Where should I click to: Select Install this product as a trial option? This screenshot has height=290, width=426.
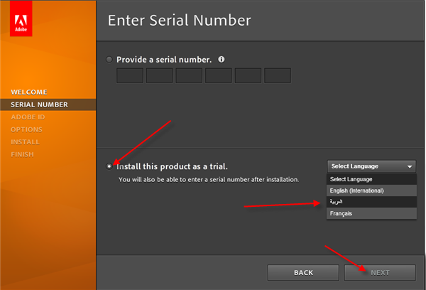109,166
